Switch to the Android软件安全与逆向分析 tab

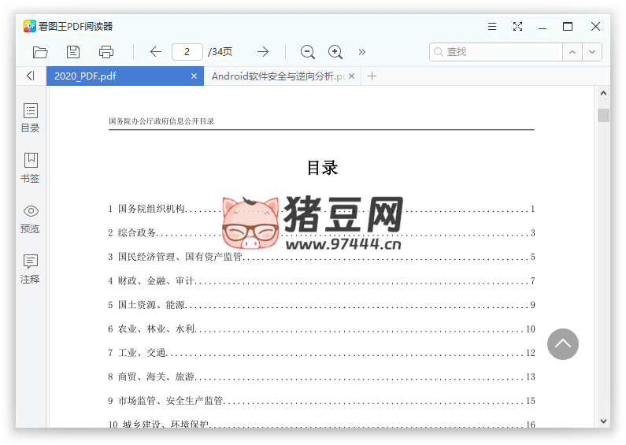277,76
